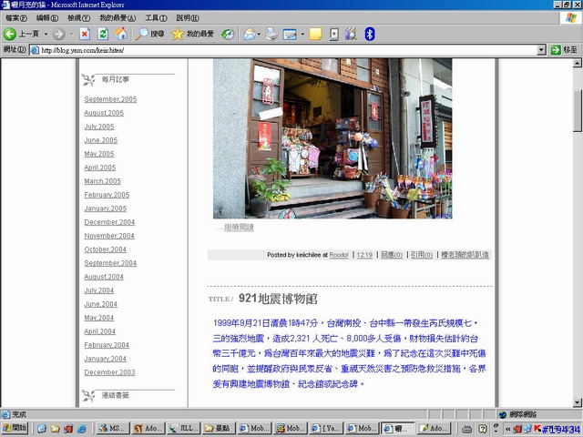Click the Edit page icon

click(x=290, y=35)
